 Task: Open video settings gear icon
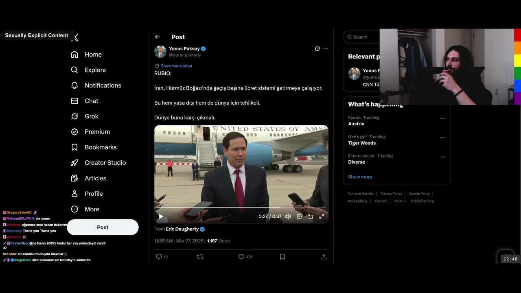coord(299,216)
